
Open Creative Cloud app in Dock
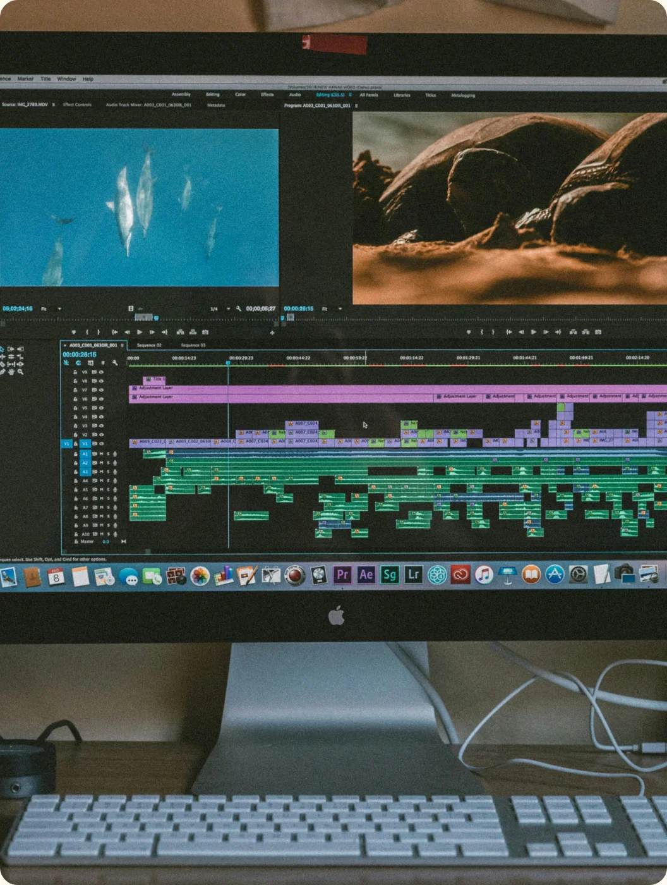point(460,575)
